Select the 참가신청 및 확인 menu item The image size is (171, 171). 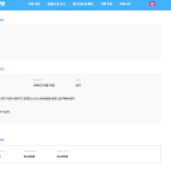coord(83,4)
